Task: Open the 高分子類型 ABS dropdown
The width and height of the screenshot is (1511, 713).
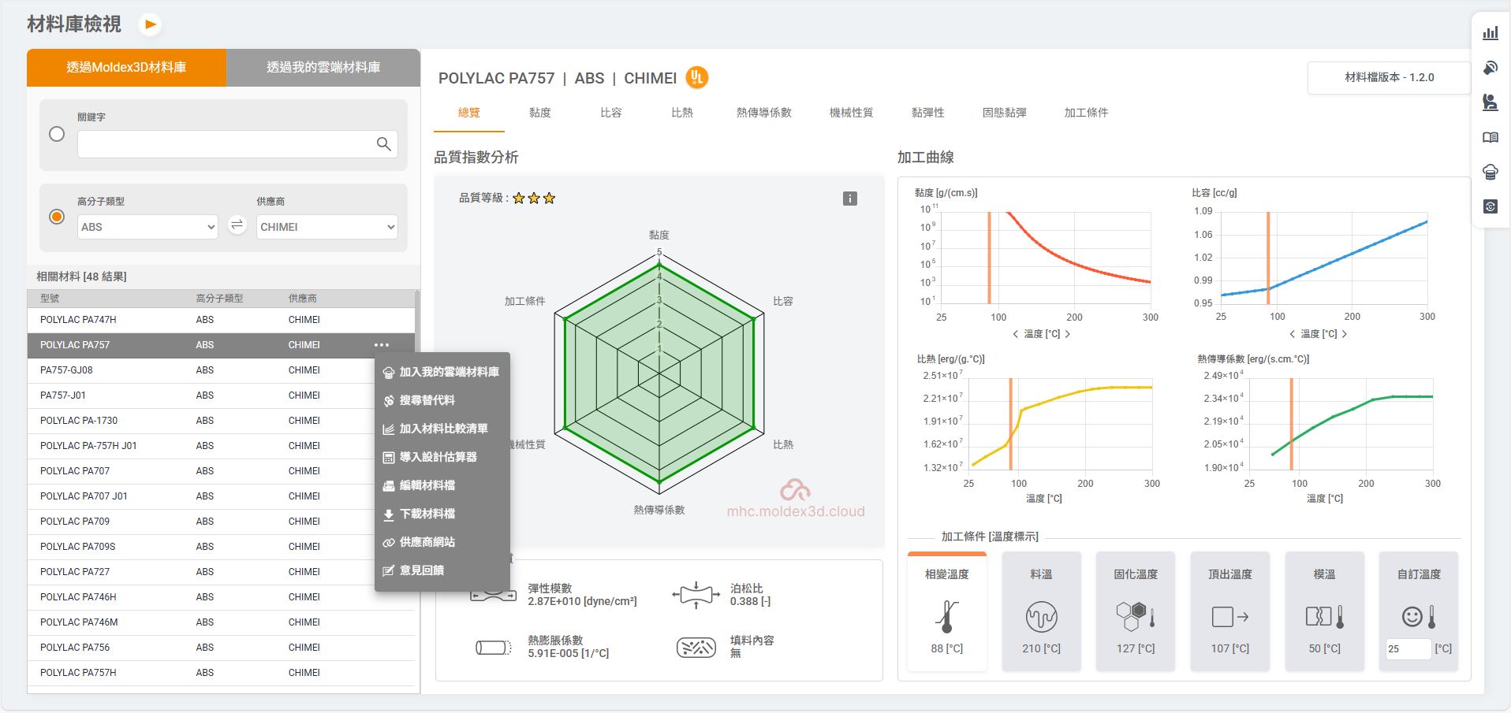Action: [147, 227]
